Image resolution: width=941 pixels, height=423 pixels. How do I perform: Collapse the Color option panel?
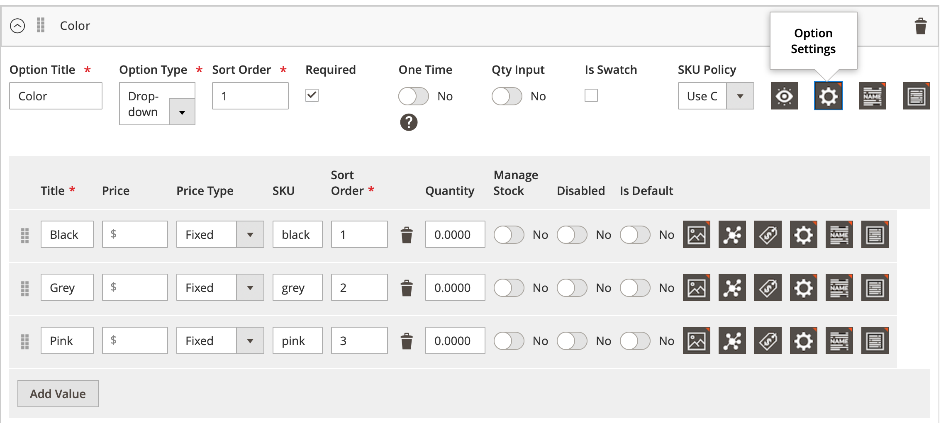point(17,26)
